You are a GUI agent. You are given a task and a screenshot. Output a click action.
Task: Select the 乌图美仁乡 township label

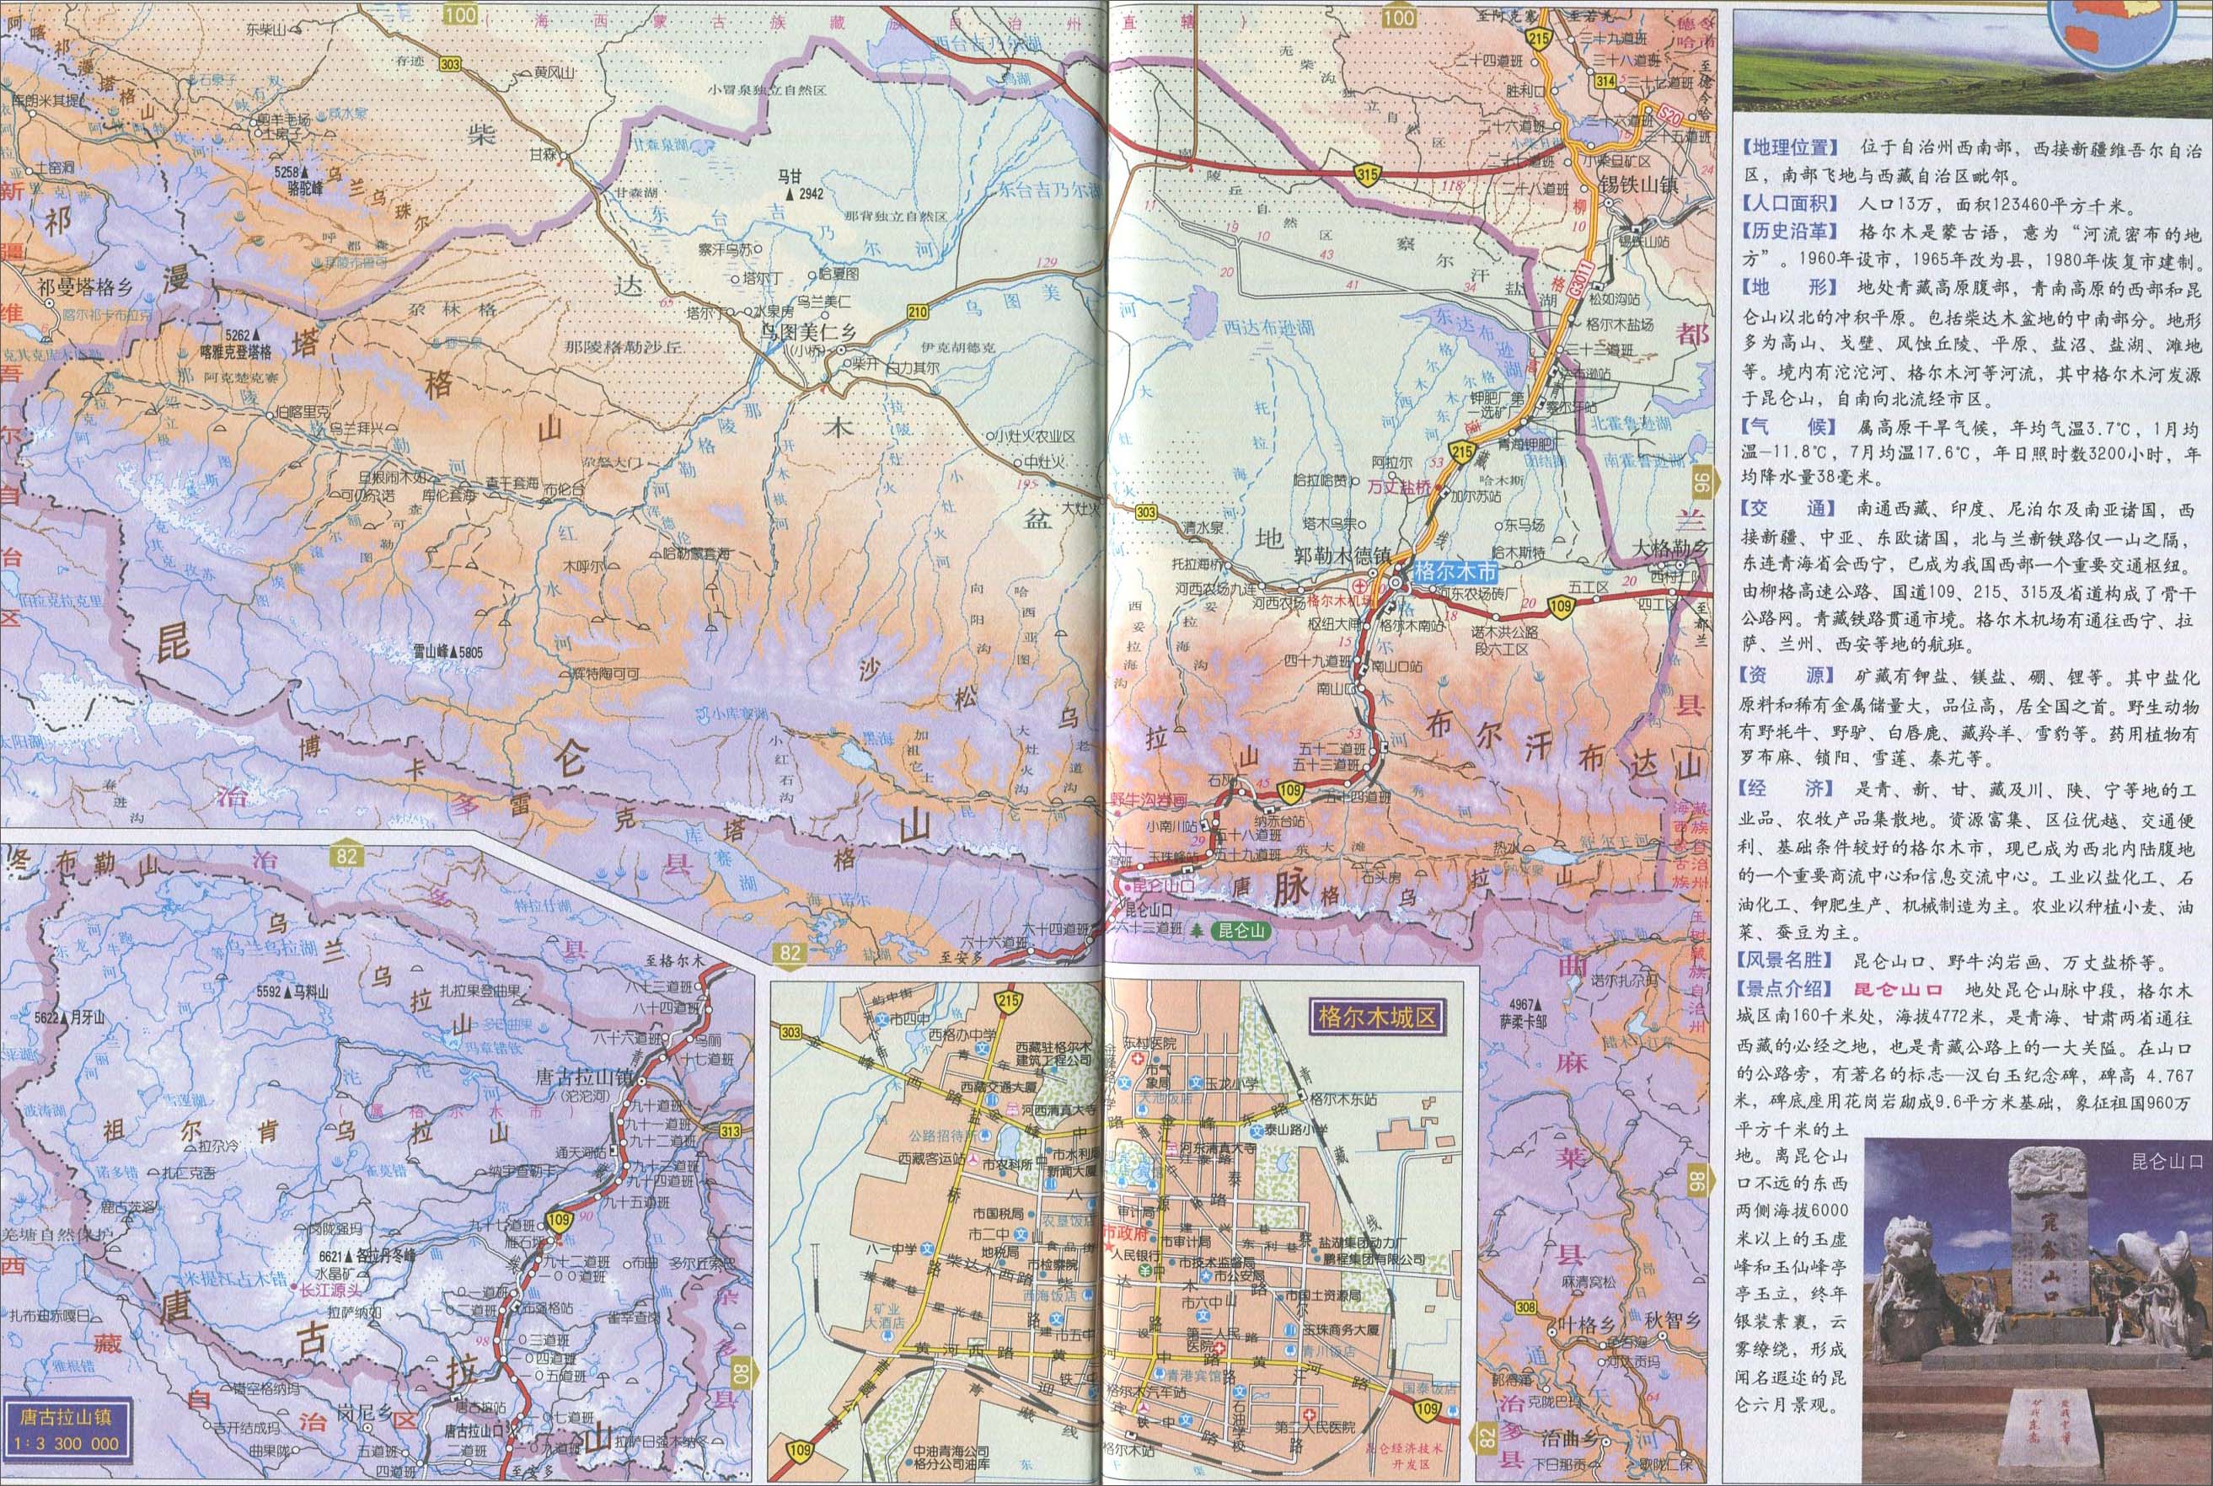coord(809,333)
